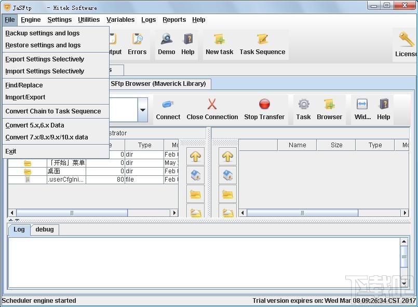Sort remote pane by Name column
The height and width of the screenshot is (307, 418).
click(x=297, y=145)
